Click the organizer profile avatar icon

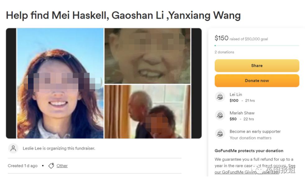click(13, 149)
